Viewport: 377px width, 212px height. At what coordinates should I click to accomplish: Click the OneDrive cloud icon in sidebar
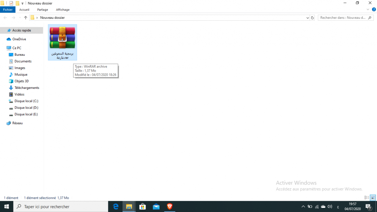click(x=9, y=39)
